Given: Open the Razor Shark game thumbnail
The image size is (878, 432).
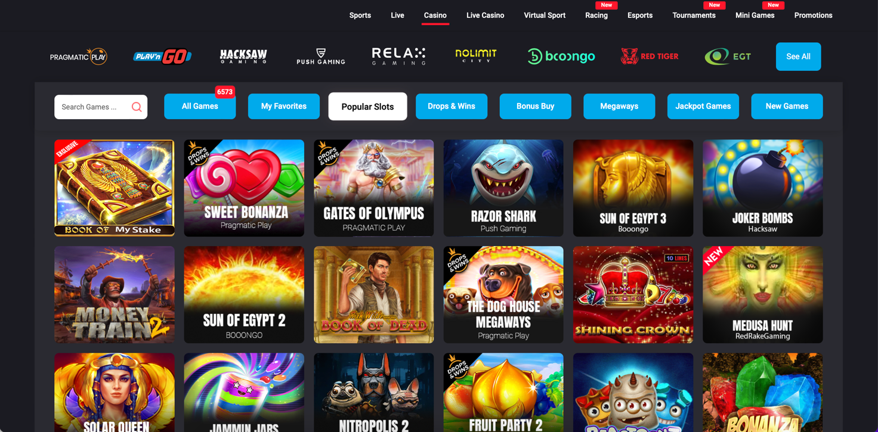Looking at the screenshot, I should click(x=503, y=188).
